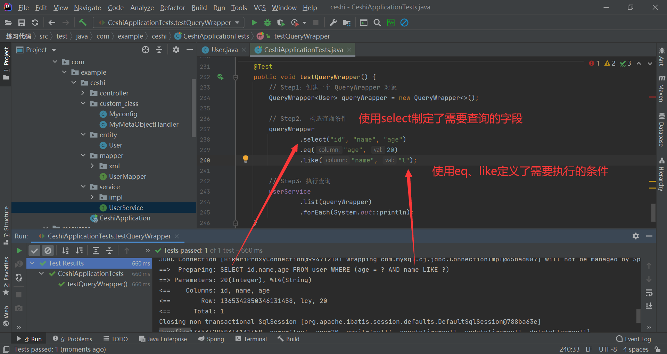Screen dimensions: 667x354
Task: Open the TODO tool window
Action: click(116, 339)
